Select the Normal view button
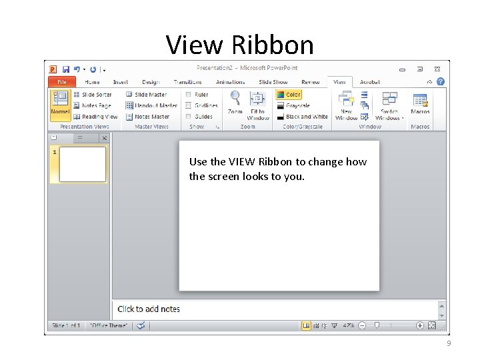This screenshot has width=480, height=360. pos(60,105)
